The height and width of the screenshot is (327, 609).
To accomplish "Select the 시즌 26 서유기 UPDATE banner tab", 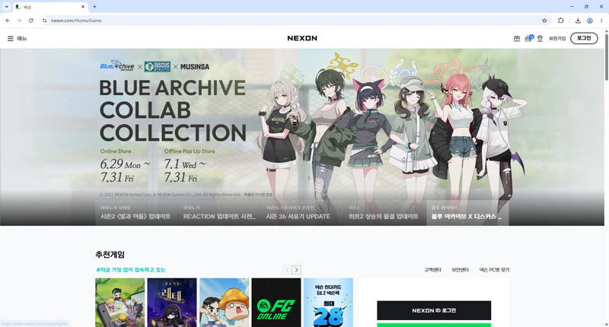I will pos(301,213).
